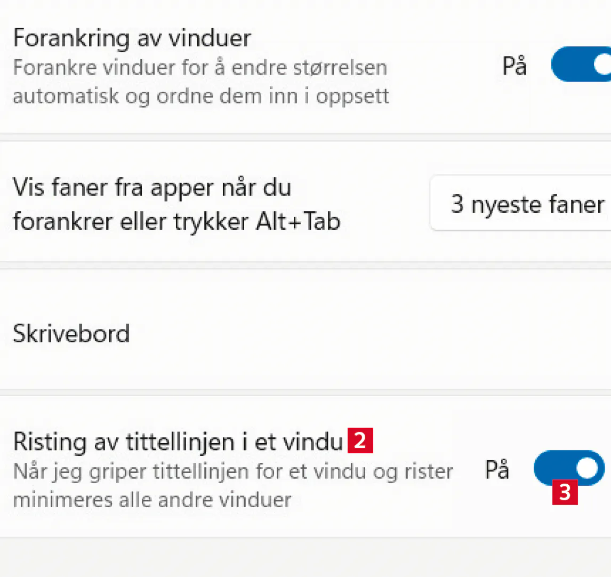Image resolution: width=611 pixels, height=577 pixels.
Task: Click the red number 3 badge
Action: (565, 492)
